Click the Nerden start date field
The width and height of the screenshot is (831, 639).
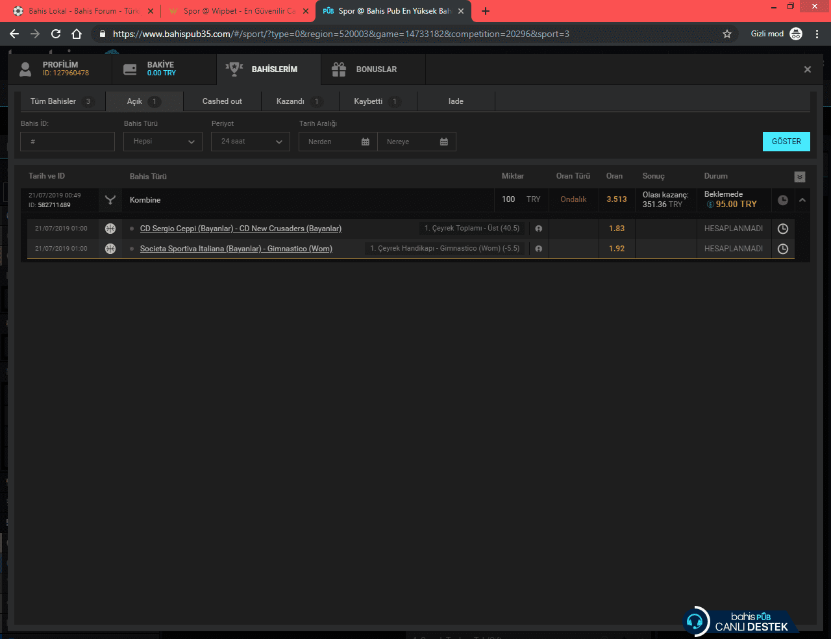[338, 142]
